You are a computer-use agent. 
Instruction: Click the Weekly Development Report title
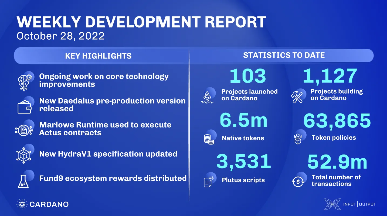pyautogui.click(x=141, y=22)
